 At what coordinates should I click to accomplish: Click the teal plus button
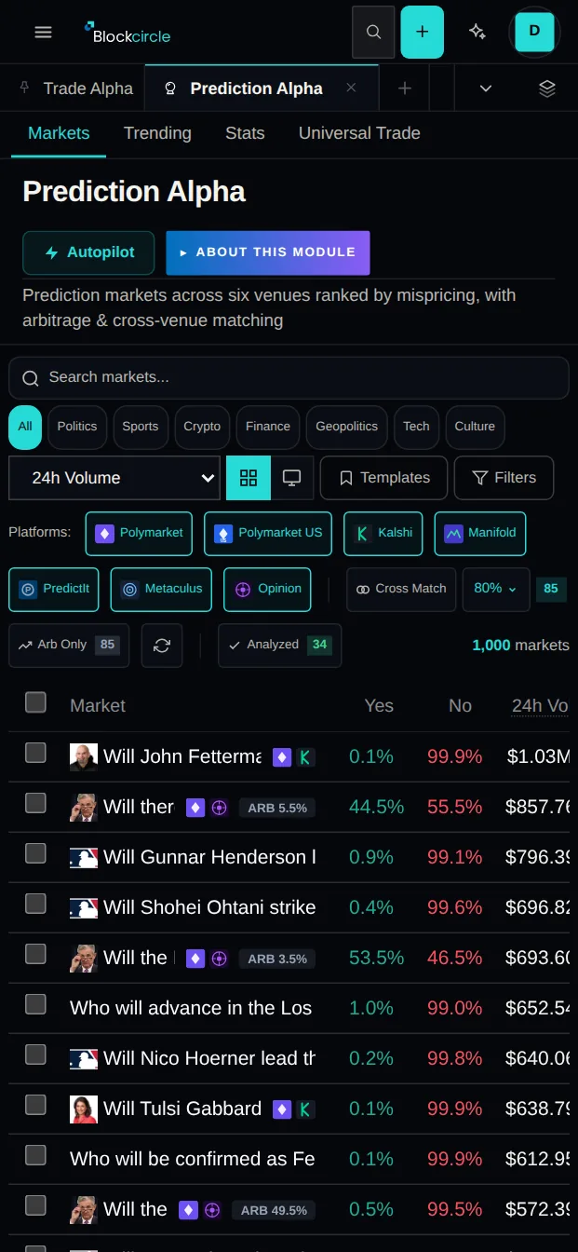tap(423, 32)
